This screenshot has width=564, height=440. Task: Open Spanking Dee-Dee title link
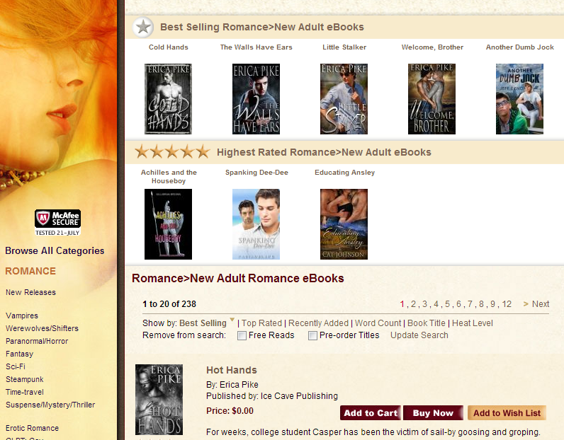click(256, 173)
